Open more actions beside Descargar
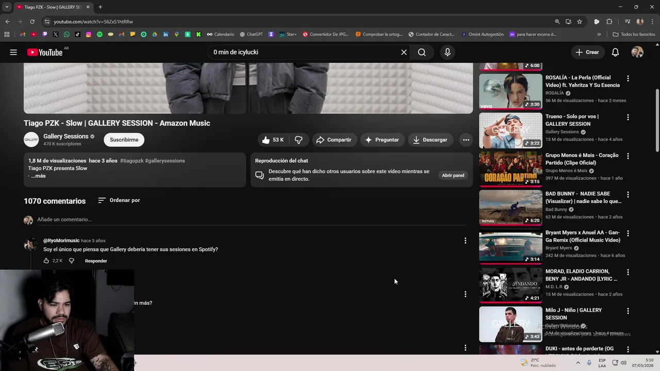660x371 pixels. [466, 140]
